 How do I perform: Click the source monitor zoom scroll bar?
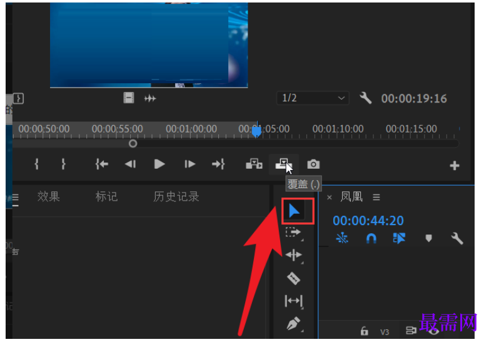(236, 143)
